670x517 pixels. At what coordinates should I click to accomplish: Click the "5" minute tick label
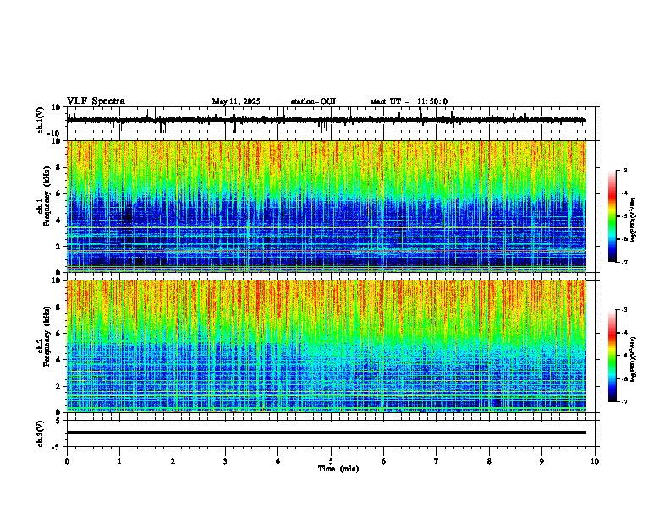tap(331, 461)
